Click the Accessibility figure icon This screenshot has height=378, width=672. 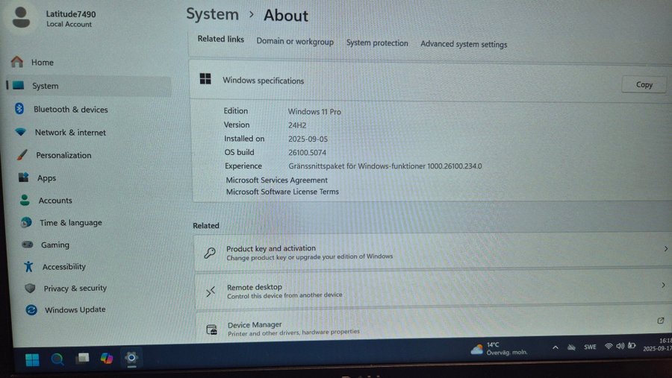pyautogui.click(x=28, y=266)
